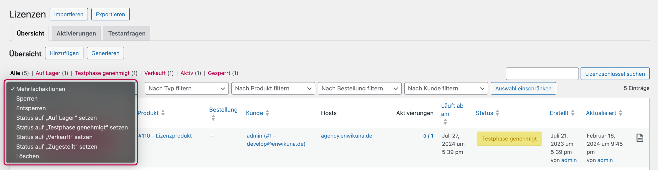Screen dimensions: 658x170
Task: Click the Hinzufügen button
Action: coord(64,53)
